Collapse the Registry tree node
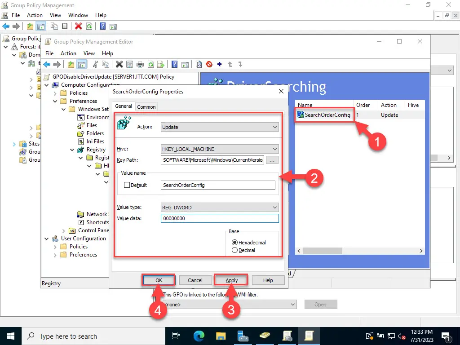 [72, 150]
